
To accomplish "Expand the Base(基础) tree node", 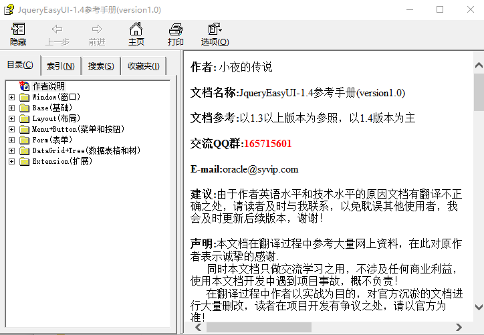I will coord(11,108).
